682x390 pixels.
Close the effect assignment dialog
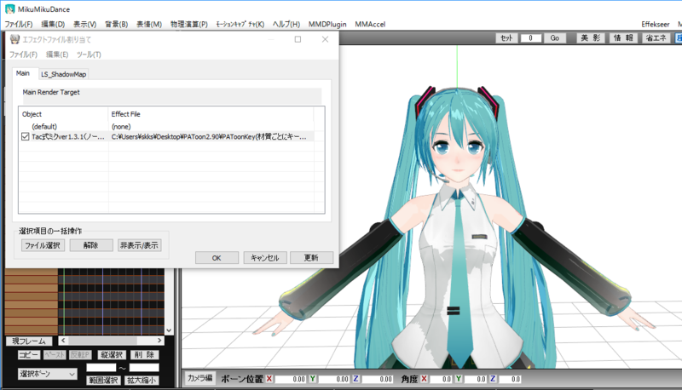(x=325, y=39)
